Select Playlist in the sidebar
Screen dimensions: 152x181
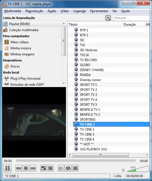click(32, 24)
